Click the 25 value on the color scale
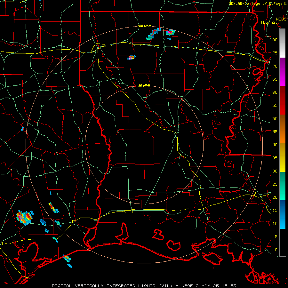The image size is (288, 288). pos(275,184)
